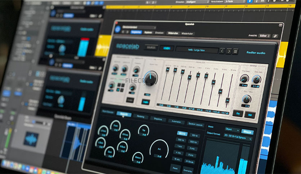The width and height of the screenshot is (301, 174).
Task: Switch to the SOURCES view
Action: click(x=151, y=47)
